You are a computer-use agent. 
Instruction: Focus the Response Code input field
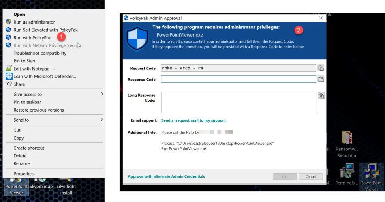[x=238, y=80]
